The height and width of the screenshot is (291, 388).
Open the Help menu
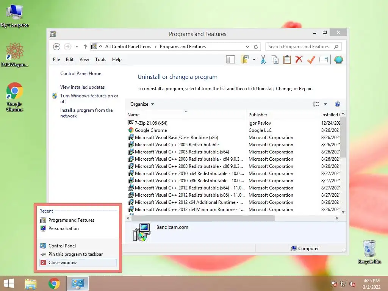(x=117, y=59)
